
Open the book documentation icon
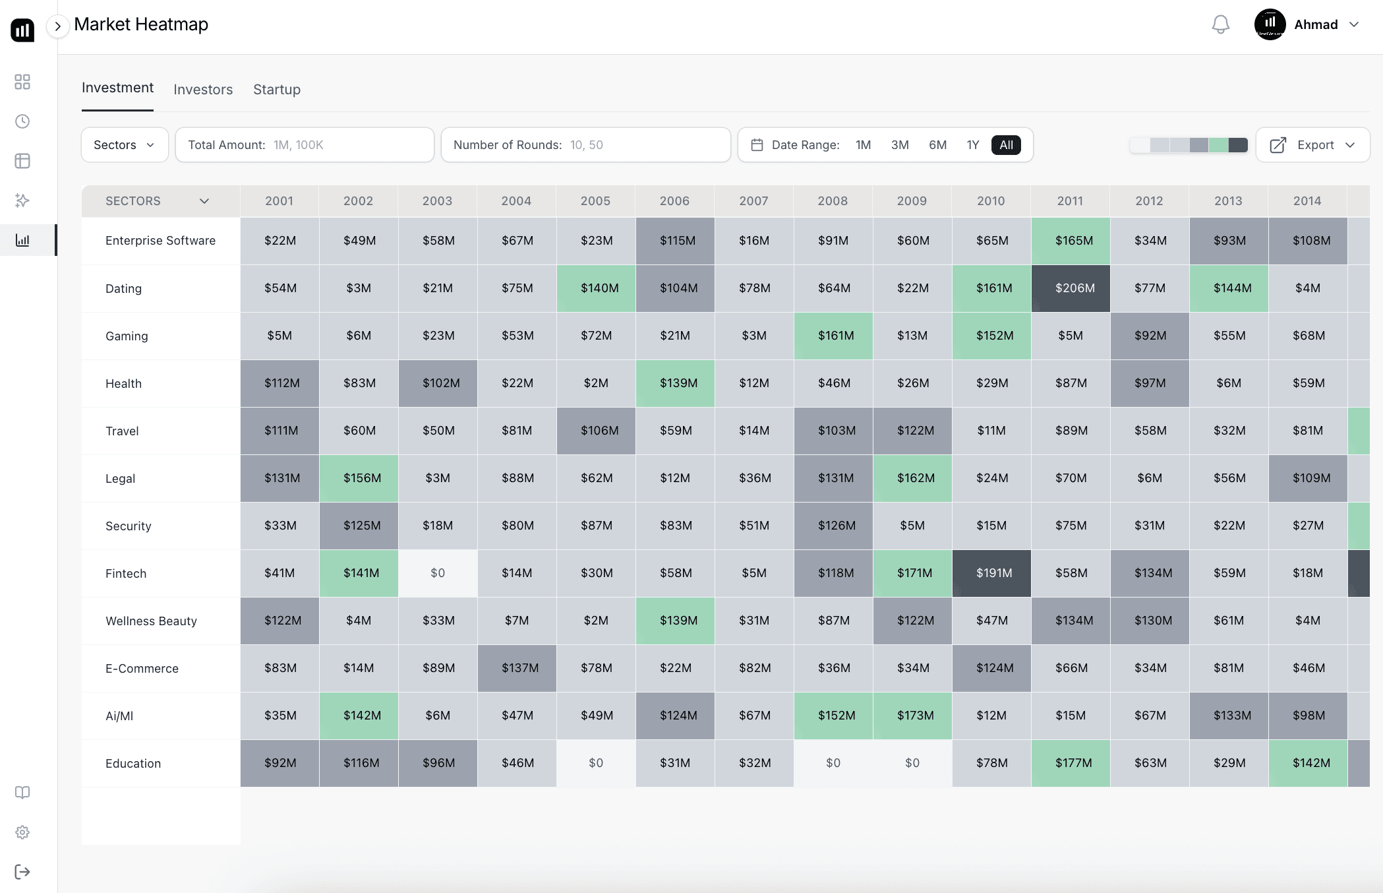(x=22, y=793)
